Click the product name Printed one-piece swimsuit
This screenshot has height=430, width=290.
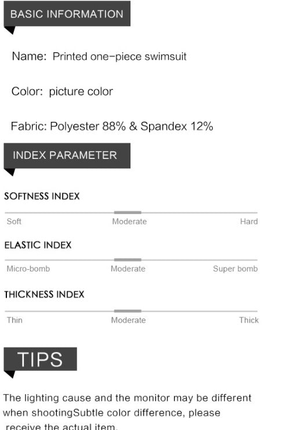pos(119,56)
